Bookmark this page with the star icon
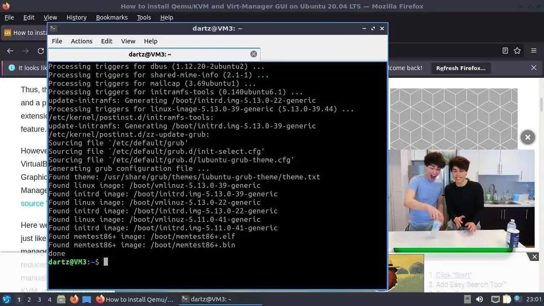Viewport: 544px width, 306px height. pos(517,51)
